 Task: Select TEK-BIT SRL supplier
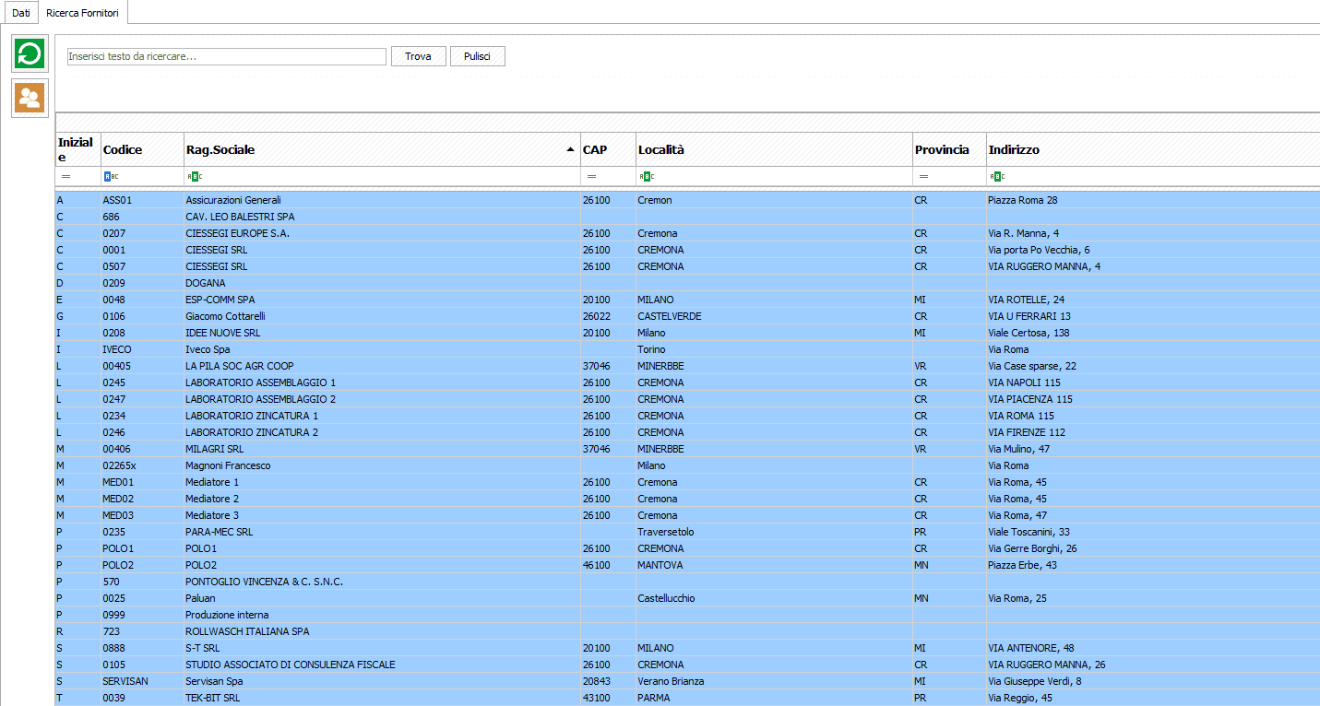[x=687, y=698]
